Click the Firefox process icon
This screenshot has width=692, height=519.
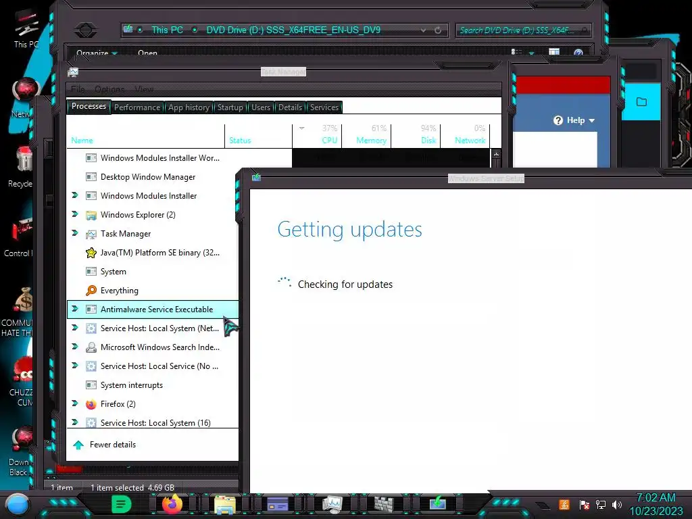click(x=91, y=404)
